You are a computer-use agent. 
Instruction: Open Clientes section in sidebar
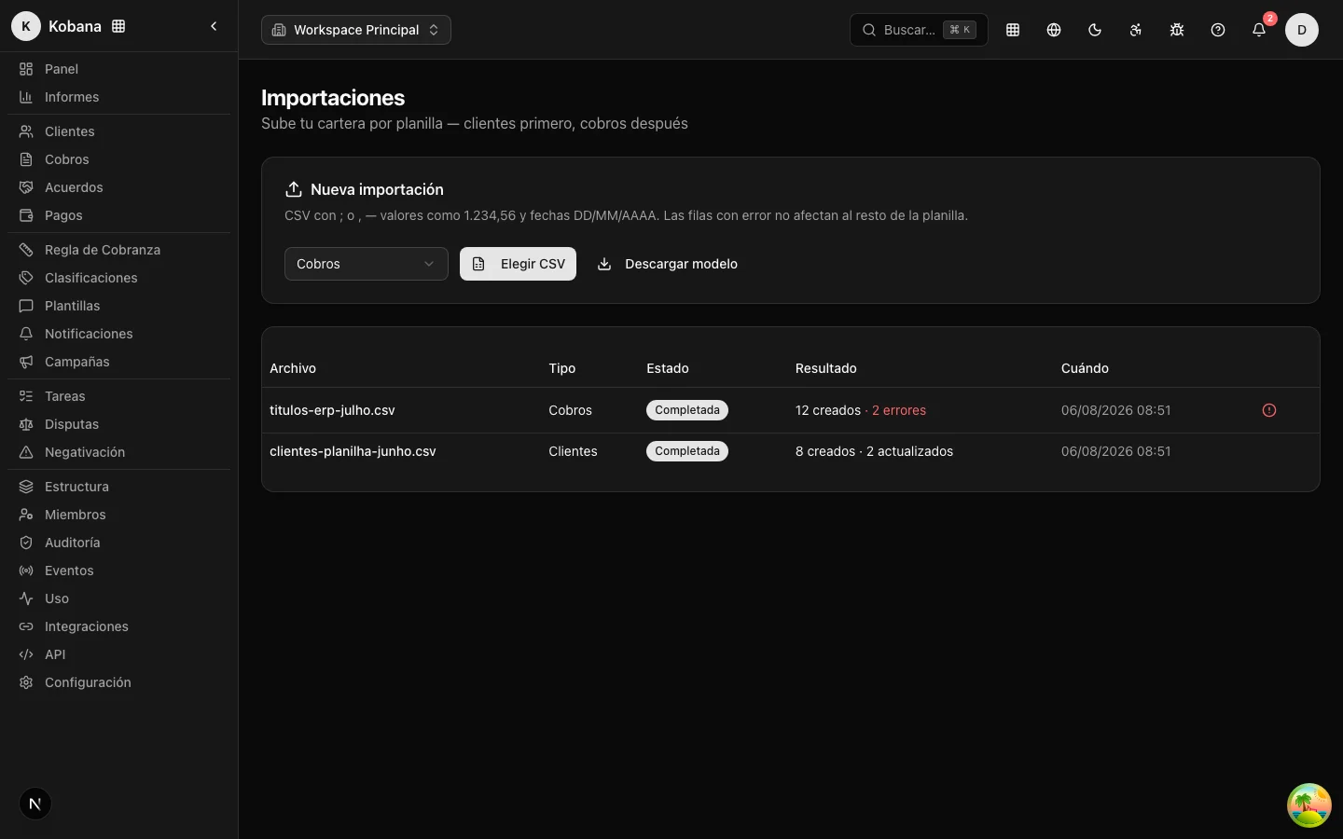coord(118,131)
